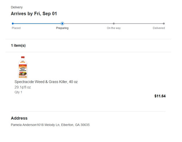
Task: Click the 29.1¢/fl oz unit price
Action: [x=23, y=87]
